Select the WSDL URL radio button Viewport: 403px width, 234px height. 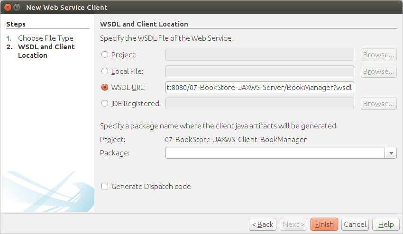(105, 87)
